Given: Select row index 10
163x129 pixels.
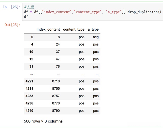Looking at the screenshot, I should click(x=31, y=52).
